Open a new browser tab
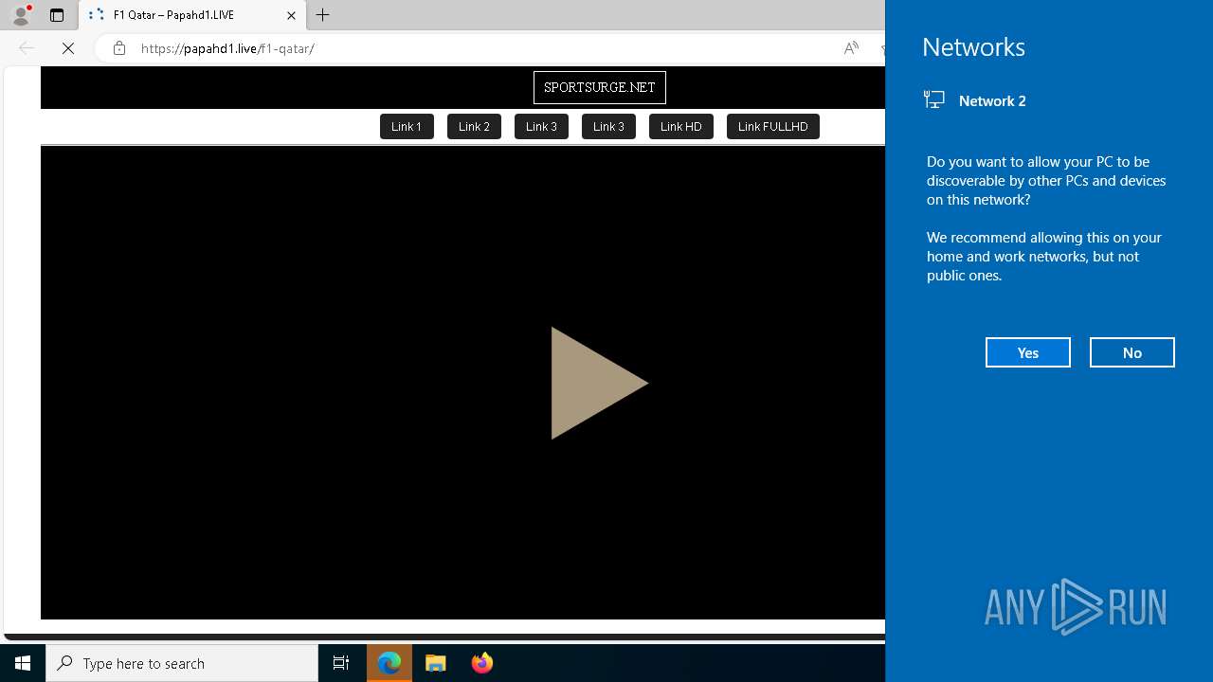 tap(323, 15)
